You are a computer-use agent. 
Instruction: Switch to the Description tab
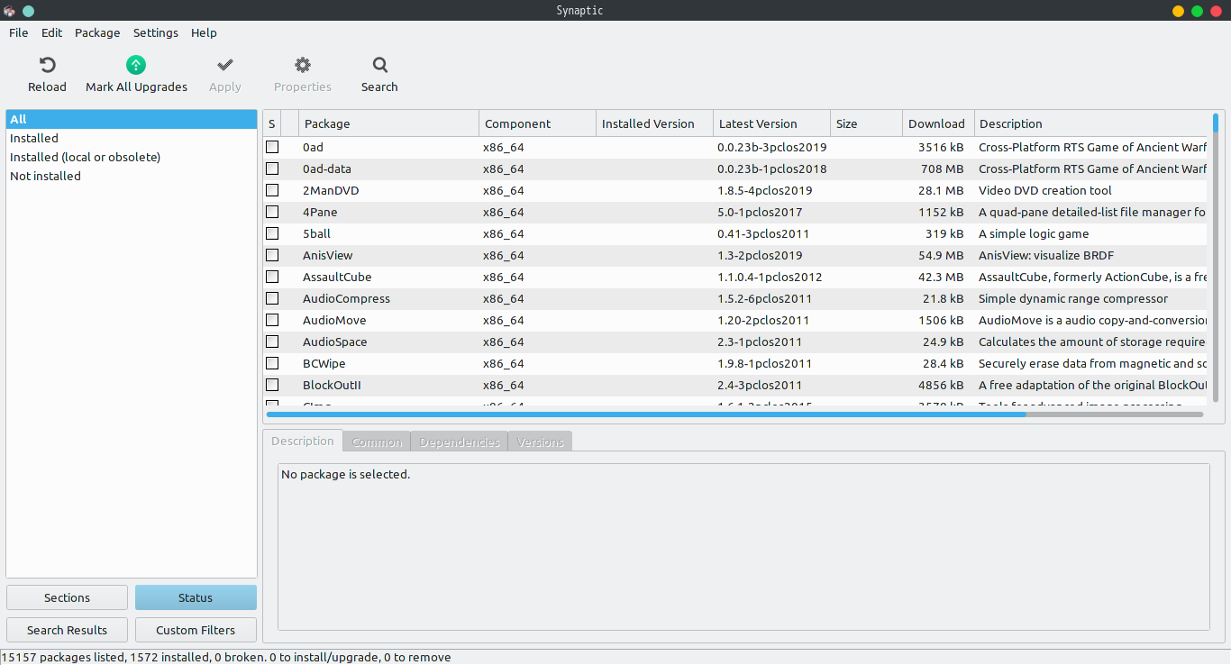tap(303, 441)
